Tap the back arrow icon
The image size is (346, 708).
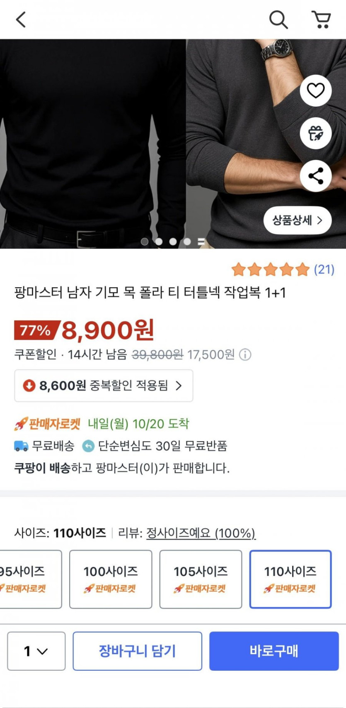[21, 20]
